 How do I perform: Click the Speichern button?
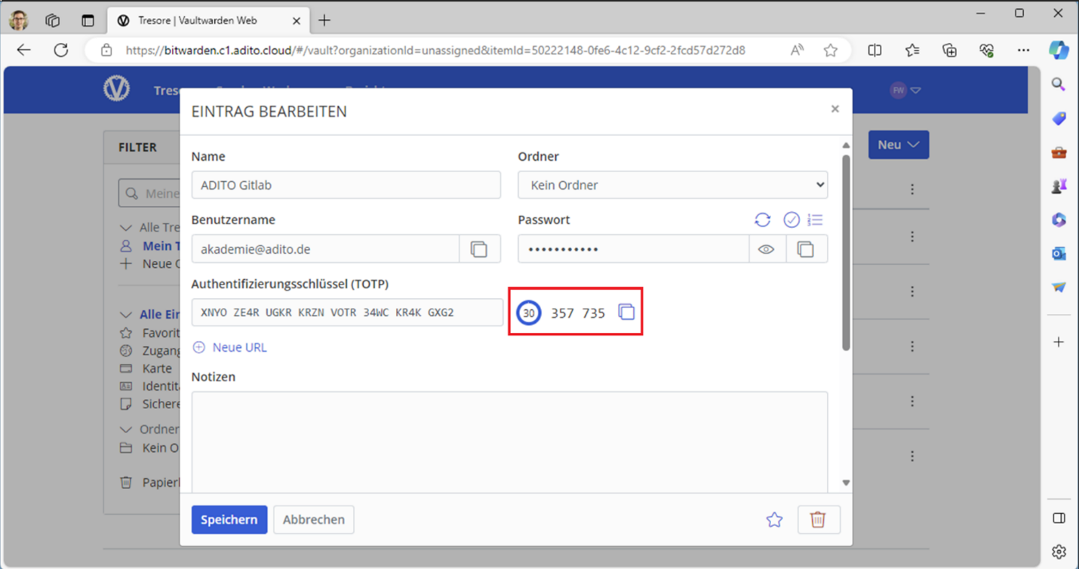[229, 519]
